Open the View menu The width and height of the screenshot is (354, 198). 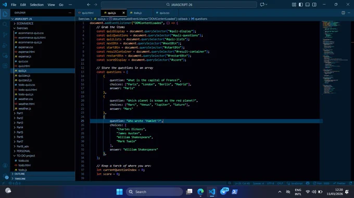pyautogui.click(x=51, y=5)
